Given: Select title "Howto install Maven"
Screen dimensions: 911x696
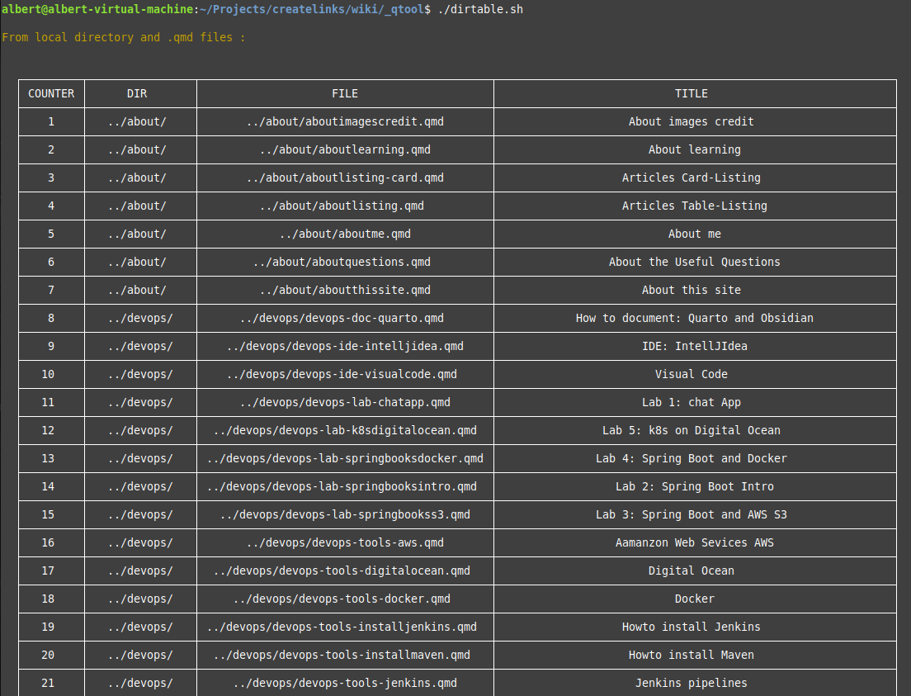Looking at the screenshot, I should 692,655.
